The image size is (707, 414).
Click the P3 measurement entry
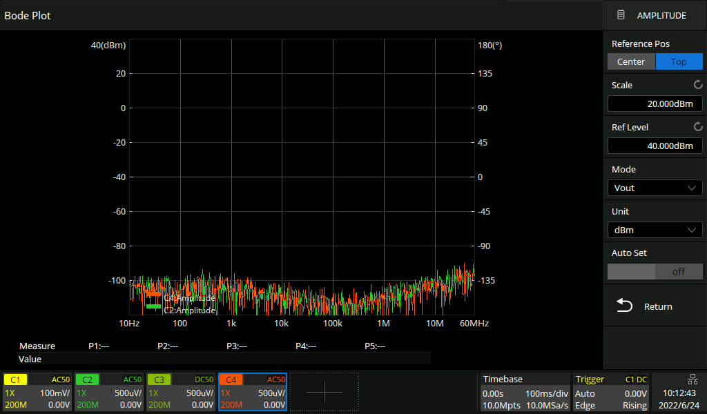click(x=237, y=346)
